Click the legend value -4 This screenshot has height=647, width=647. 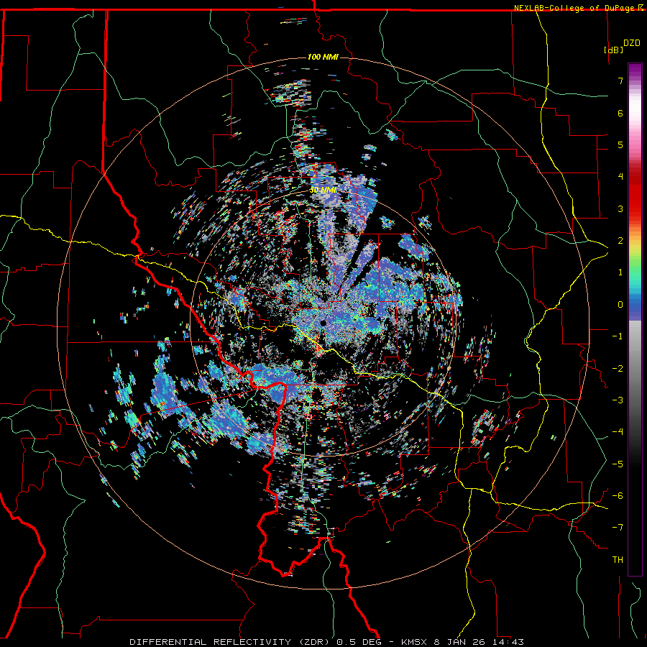pyautogui.click(x=618, y=432)
